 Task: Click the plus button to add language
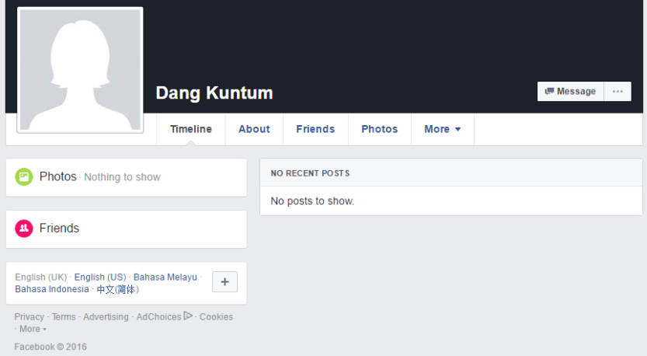[x=224, y=282]
